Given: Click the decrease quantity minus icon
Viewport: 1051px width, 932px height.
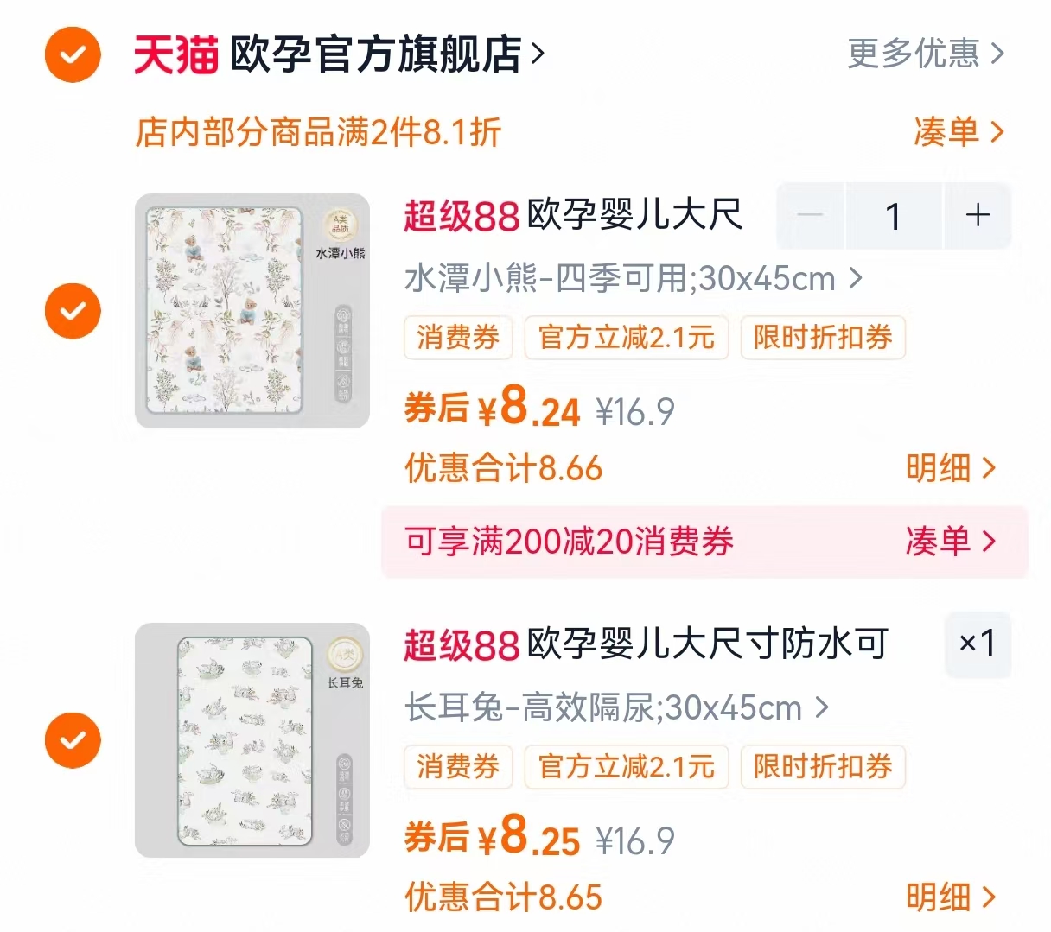Looking at the screenshot, I should [x=810, y=217].
